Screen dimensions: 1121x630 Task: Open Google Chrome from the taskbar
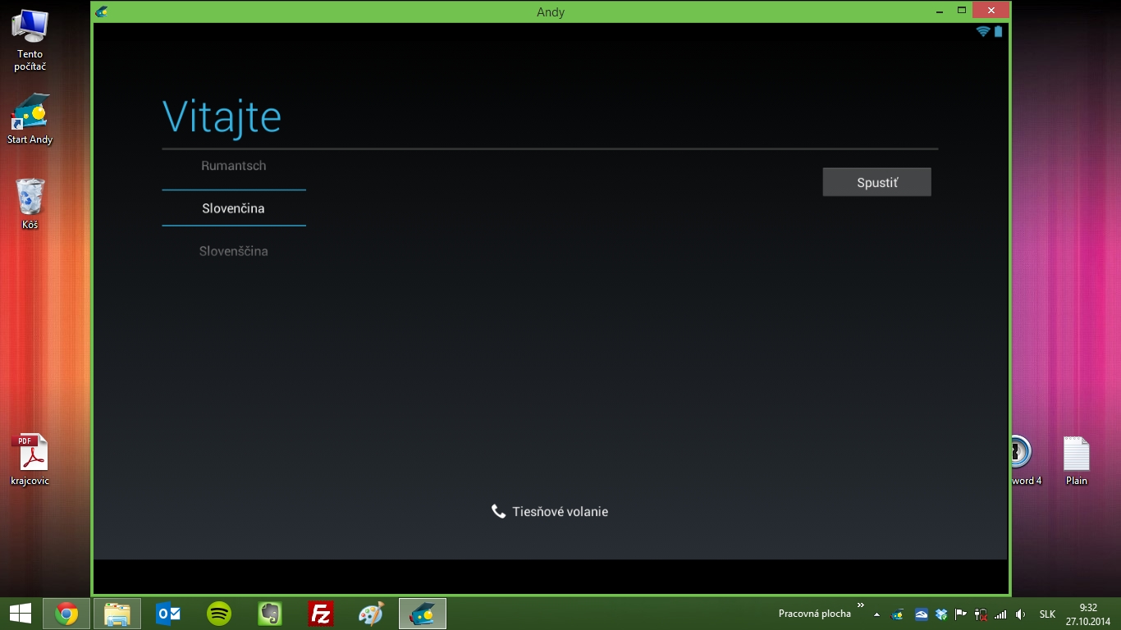[66, 614]
